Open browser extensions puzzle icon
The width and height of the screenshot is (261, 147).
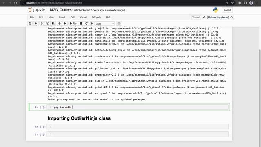pos(239,3)
